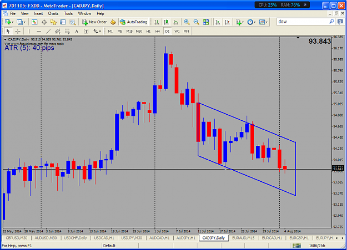Viewport: 347px width, 250px height.
Task: Click the connection status bars icon
Action: click(296, 246)
